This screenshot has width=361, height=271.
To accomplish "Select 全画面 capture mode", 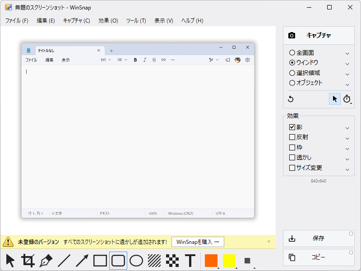I will tap(301, 53).
